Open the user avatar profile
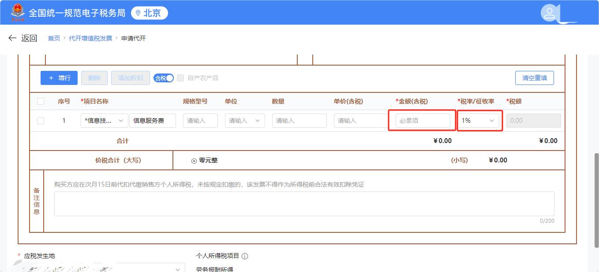The height and width of the screenshot is (272, 599). pos(549,13)
